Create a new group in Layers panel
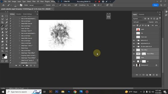Viewport: 168px width, 94px height. 150,75
